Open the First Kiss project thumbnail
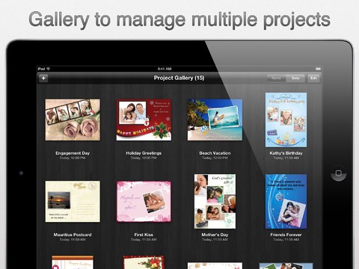The height and width of the screenshot is (269, 359). pyautogui.click(x=144, y=201)
